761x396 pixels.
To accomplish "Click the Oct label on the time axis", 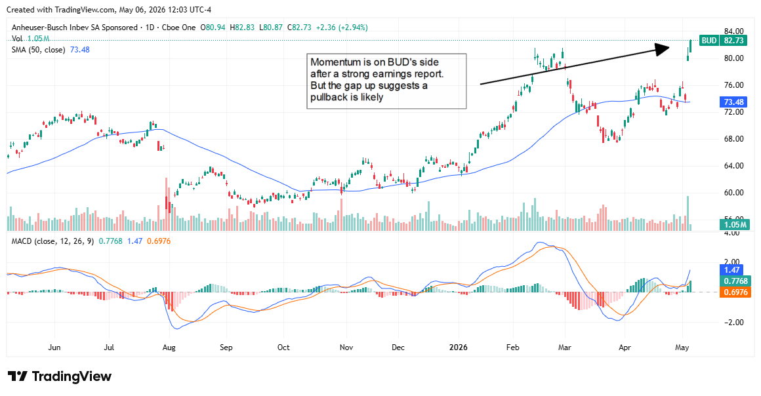I will point(283,347).
